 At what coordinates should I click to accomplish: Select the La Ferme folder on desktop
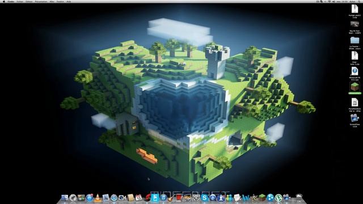click(x=354, y=40)
